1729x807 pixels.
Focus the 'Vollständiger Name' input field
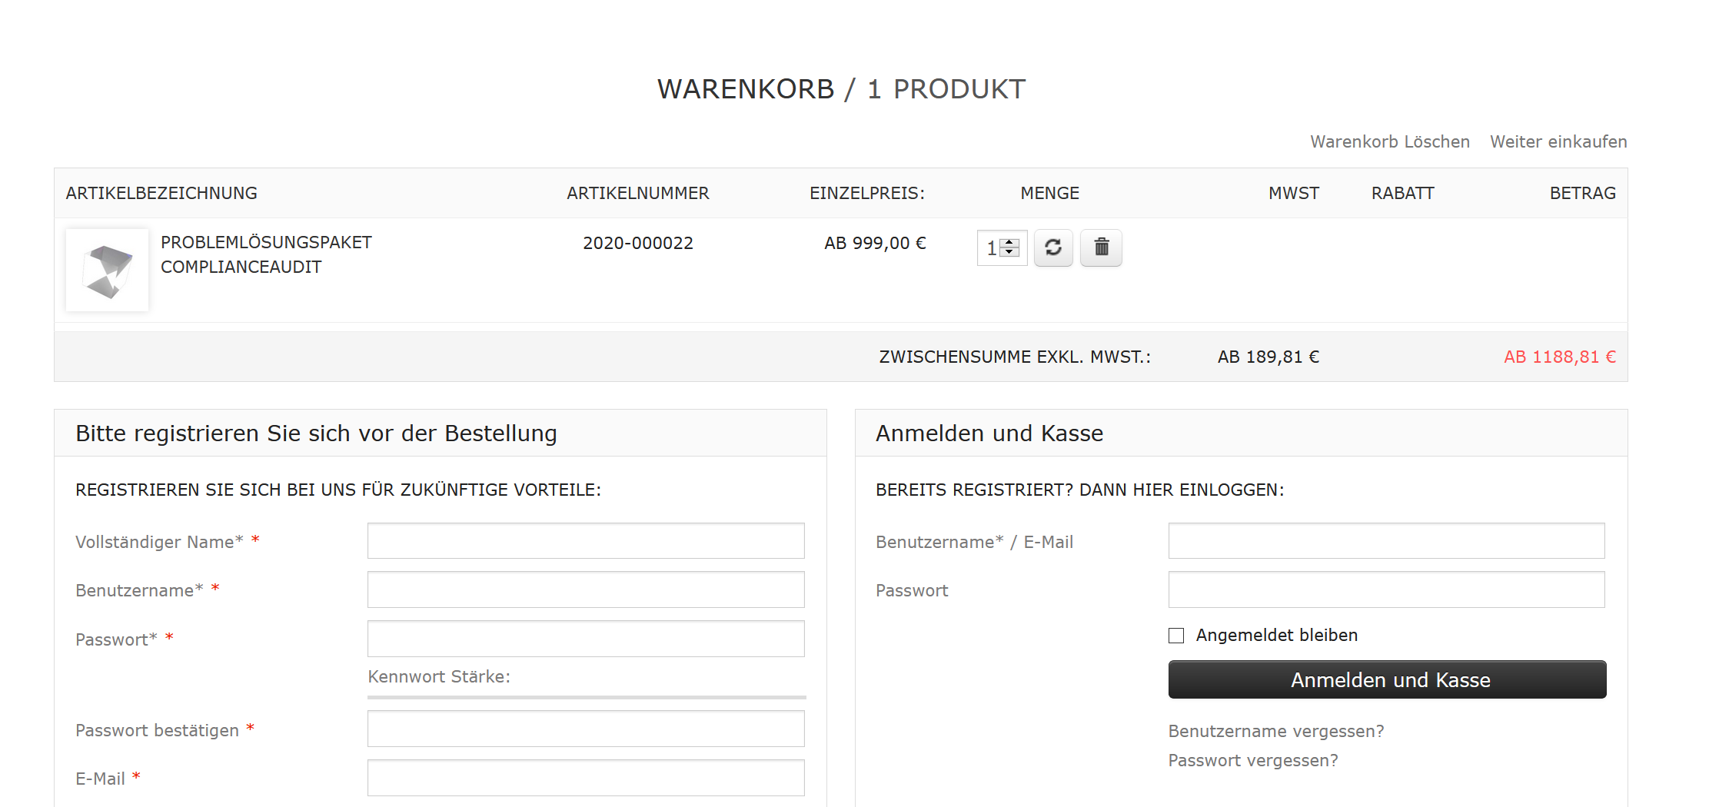coord(586,541)
